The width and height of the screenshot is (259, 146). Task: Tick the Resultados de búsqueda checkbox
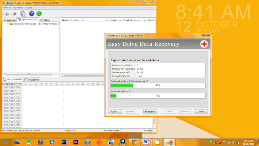point(8,24)
